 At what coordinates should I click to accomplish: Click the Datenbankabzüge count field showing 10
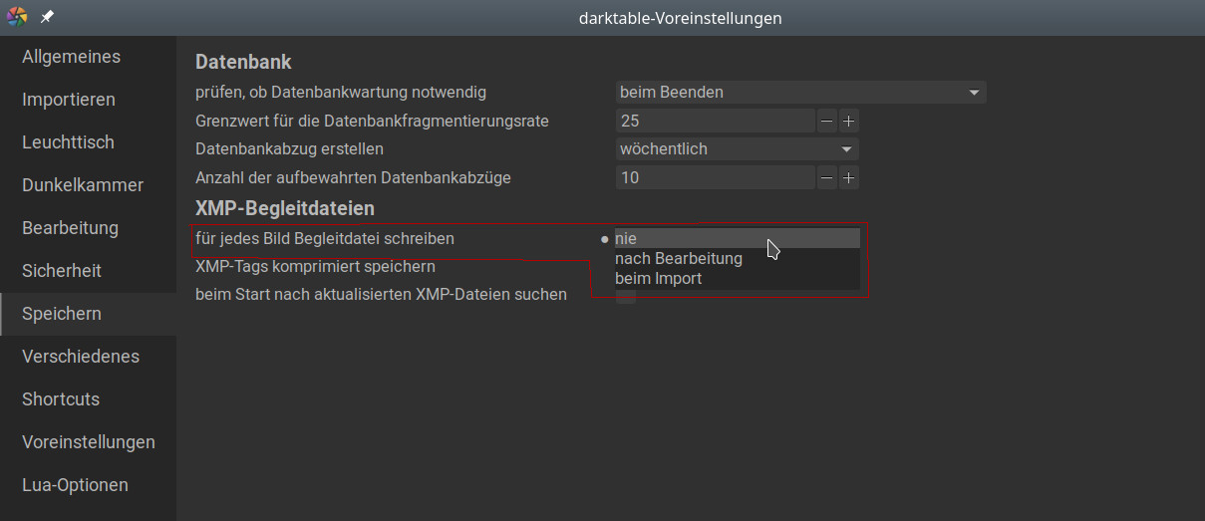[x=715, y=178]
